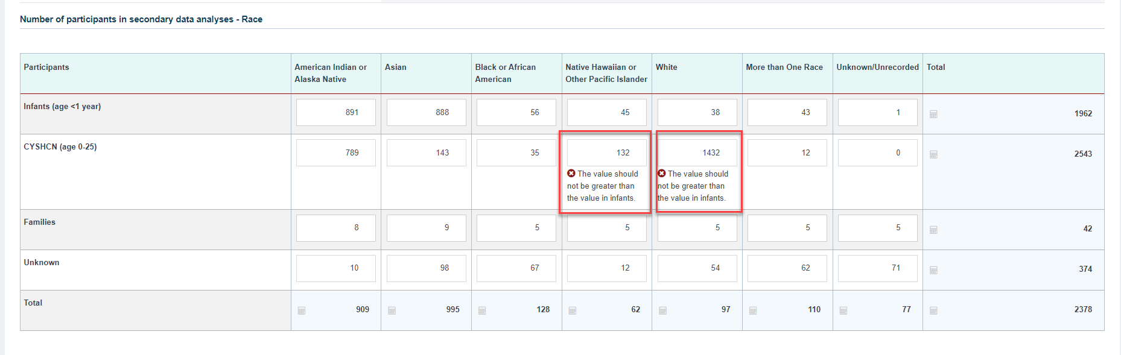This screenshot has width=1121, height=355.
Task: Edit Unknown row Unknown/Unrecorded field showing 71
Action: [x=878, y=268]
